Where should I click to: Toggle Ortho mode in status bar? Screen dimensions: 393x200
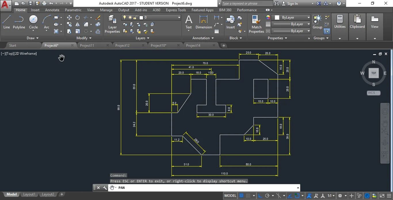(x=261, y=196)
